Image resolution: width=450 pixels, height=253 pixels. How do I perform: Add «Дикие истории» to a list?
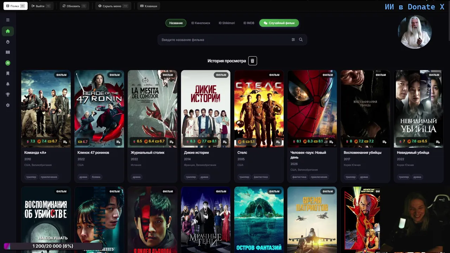[225, 142]
